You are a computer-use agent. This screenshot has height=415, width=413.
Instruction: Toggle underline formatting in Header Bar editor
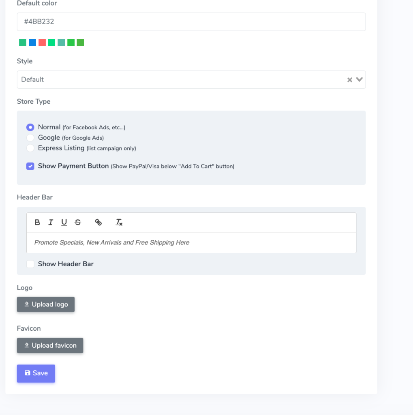[64, 222]
